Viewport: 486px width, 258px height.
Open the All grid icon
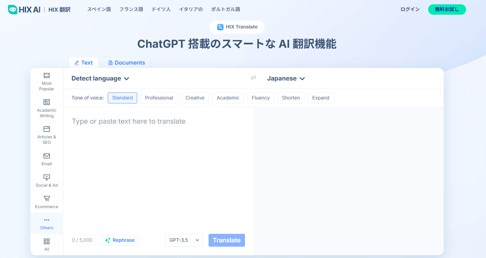[47, 241]
